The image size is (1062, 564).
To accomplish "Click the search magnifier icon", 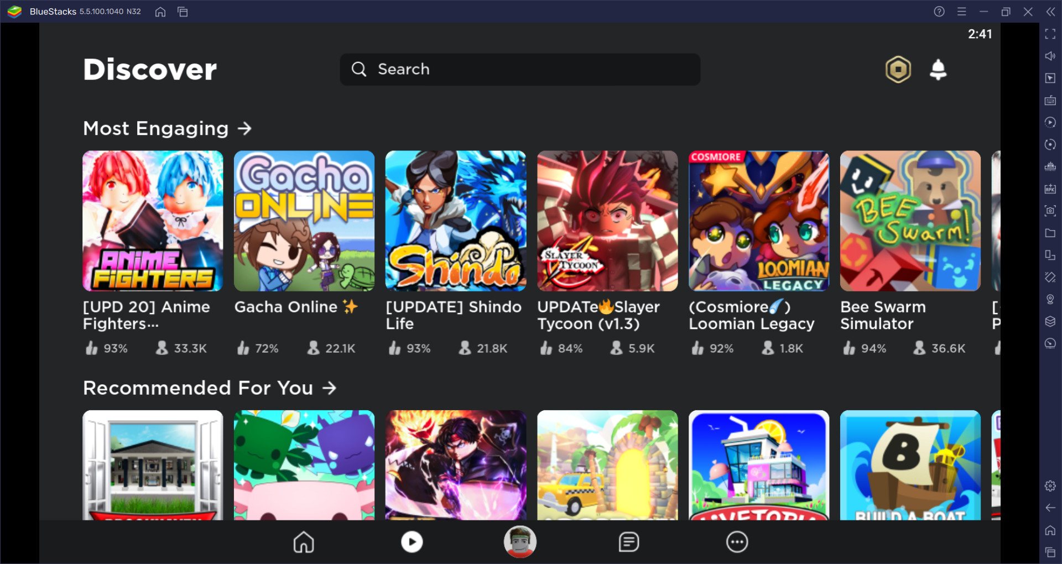I will [359, 69].
